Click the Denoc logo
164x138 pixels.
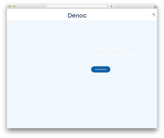click(77, 15)
